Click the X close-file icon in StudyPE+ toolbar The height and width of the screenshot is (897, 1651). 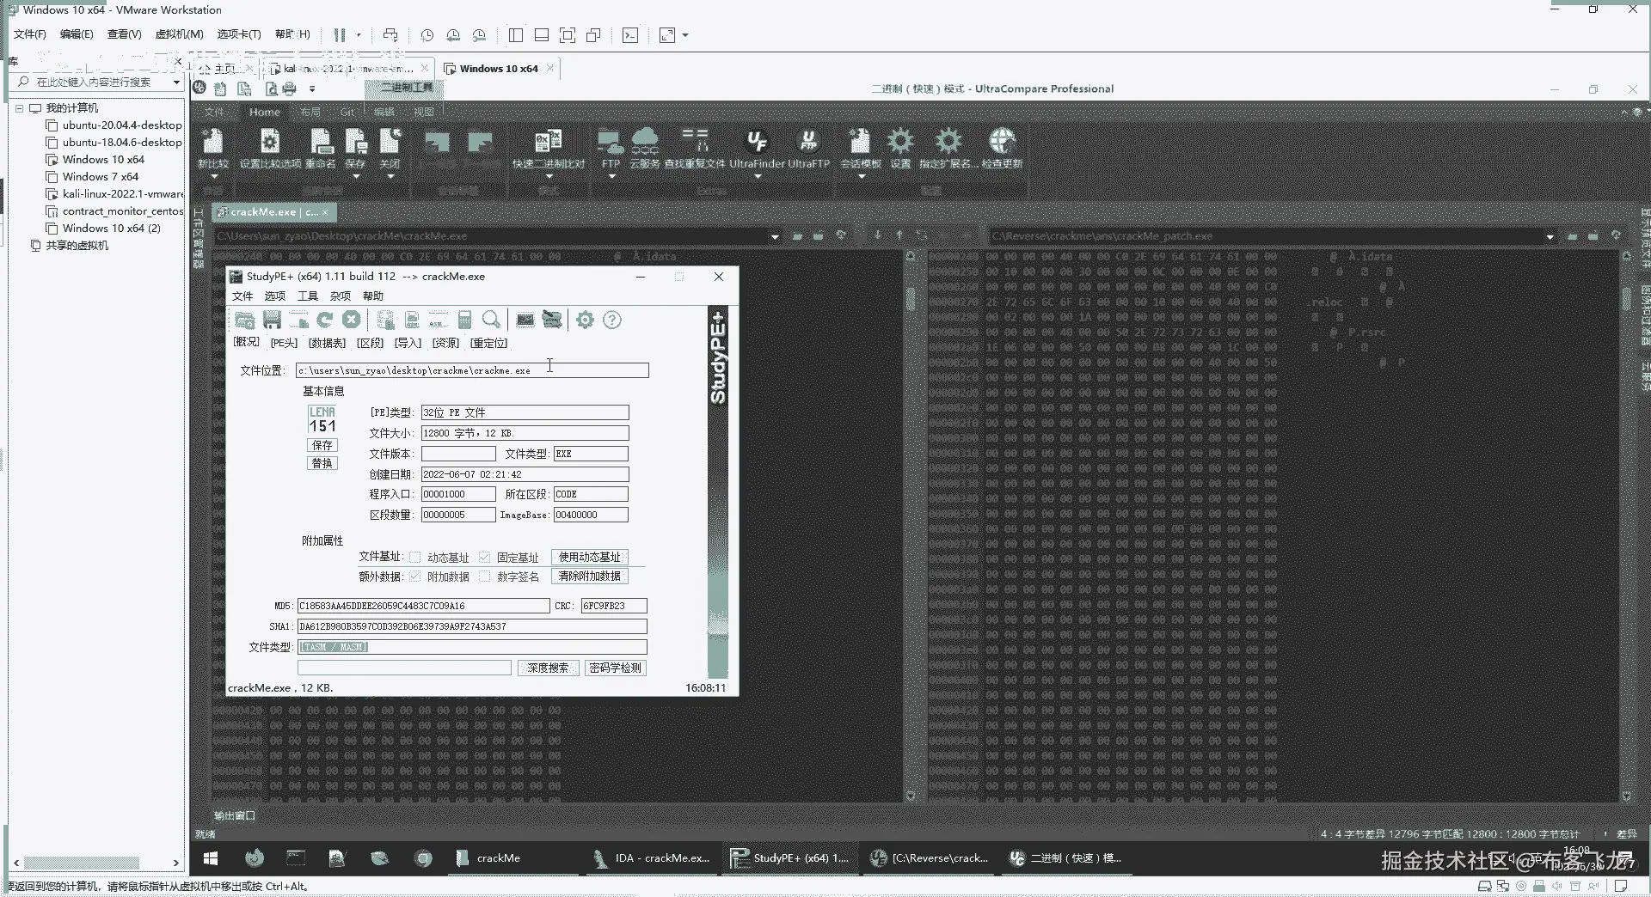351,320
